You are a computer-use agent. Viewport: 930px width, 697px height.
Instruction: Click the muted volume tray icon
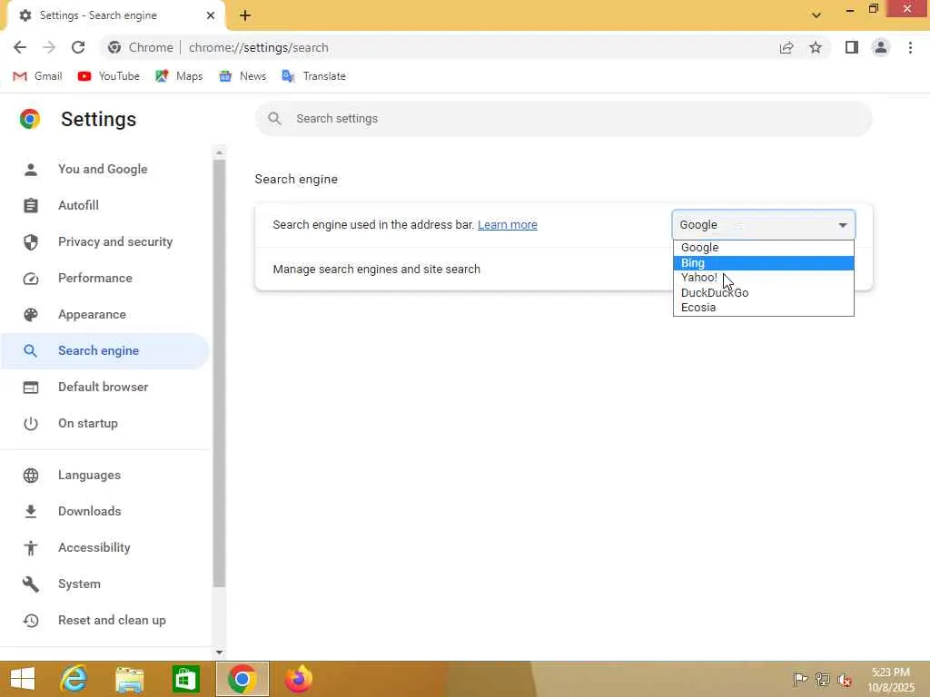[x=844, y=680]
